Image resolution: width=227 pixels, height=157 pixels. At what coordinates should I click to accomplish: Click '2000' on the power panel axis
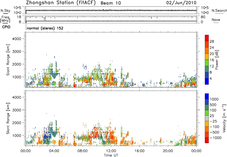pyautogui.click(x=16, y=64)
